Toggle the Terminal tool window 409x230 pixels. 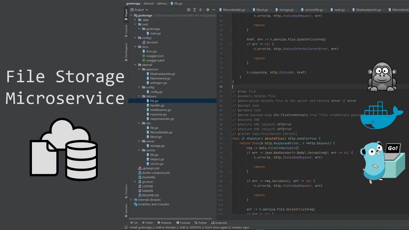coord(183,223)
